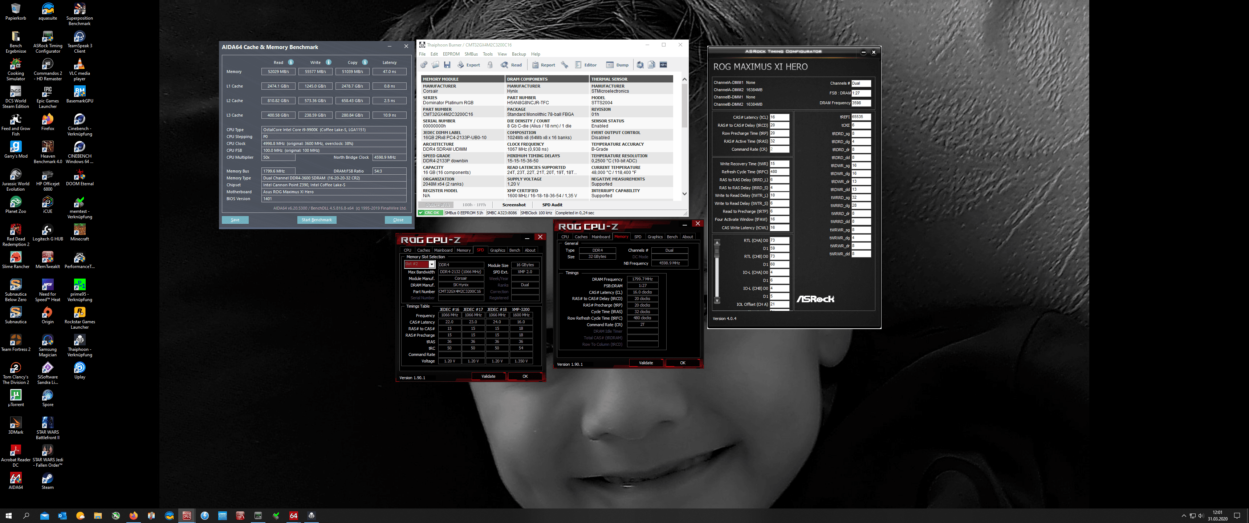Select the MemTweakIt desktop icon
The image size is (1249, 523).
click(x=48, y=260)
